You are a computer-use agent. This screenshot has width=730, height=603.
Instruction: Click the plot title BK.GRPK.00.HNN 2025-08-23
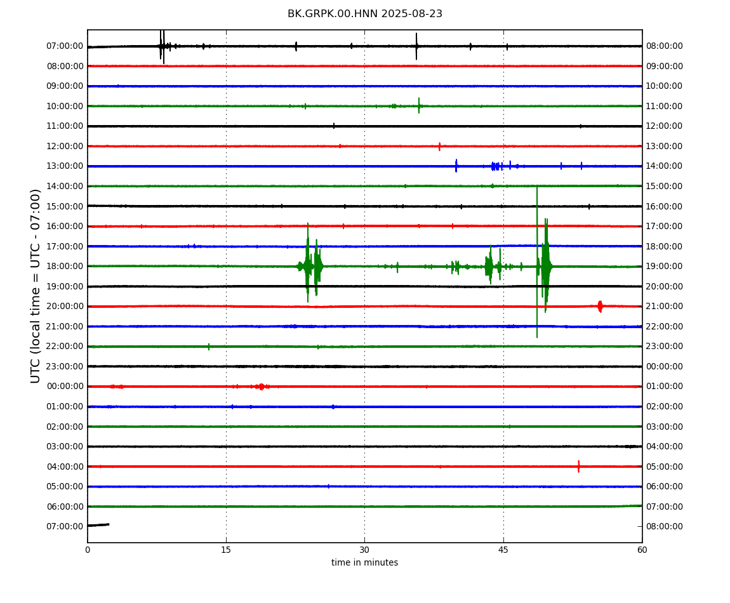(364, 13)
